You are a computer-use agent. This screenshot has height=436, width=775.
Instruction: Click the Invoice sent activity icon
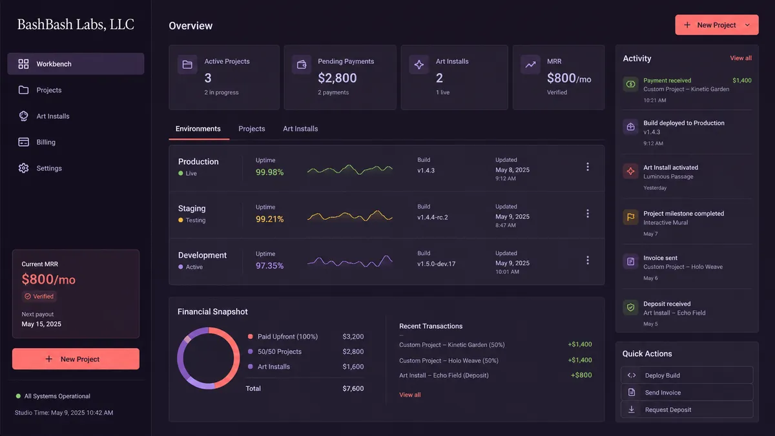(630, 262)
